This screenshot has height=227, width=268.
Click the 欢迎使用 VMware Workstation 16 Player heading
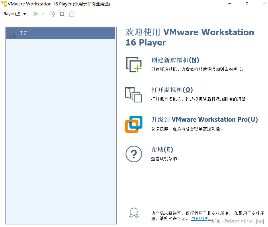click(x=190, y=37)
